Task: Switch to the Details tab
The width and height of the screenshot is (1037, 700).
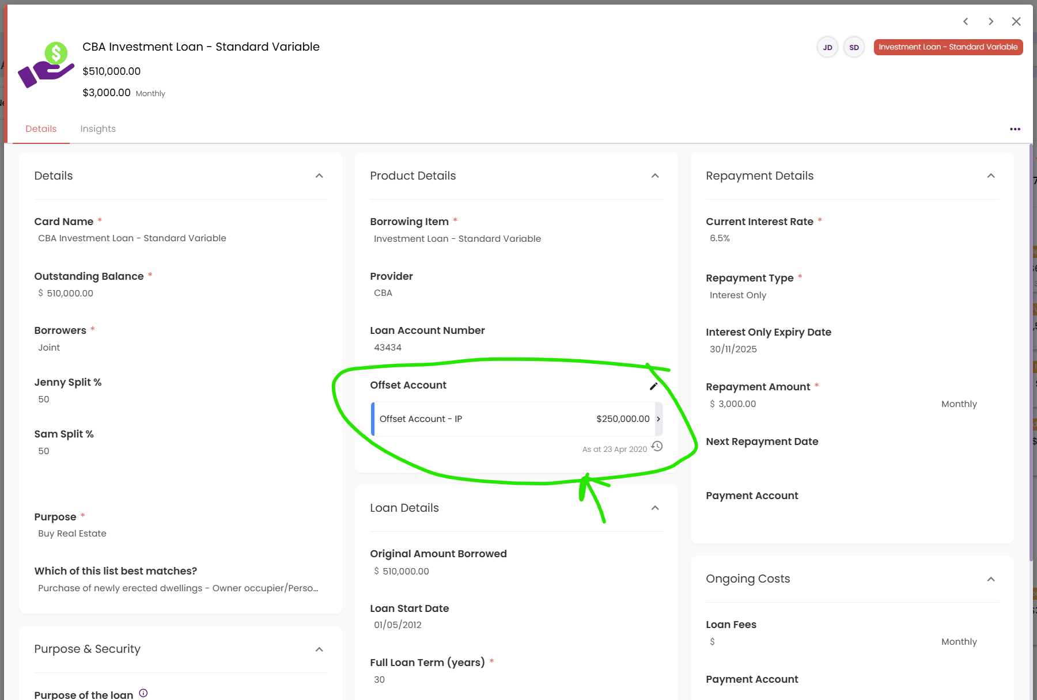Action: tap(41, 129)
